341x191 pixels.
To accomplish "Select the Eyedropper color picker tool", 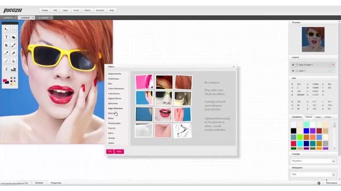I will point(6,53).
